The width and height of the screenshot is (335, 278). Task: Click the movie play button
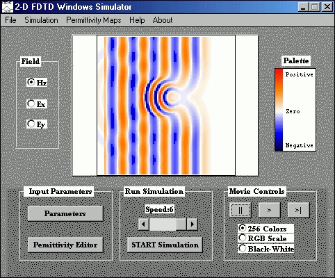click(x=269, y=210)
